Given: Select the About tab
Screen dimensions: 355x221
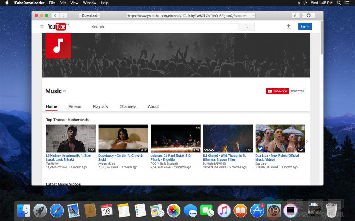Looking at the screenshot, I should click(153, 106).
